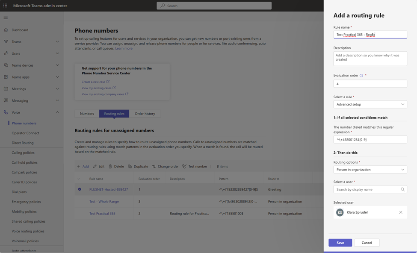Collapse the hamburger navigation menu
The height and width of the screenshot is (253, 417).
(6, 18)
